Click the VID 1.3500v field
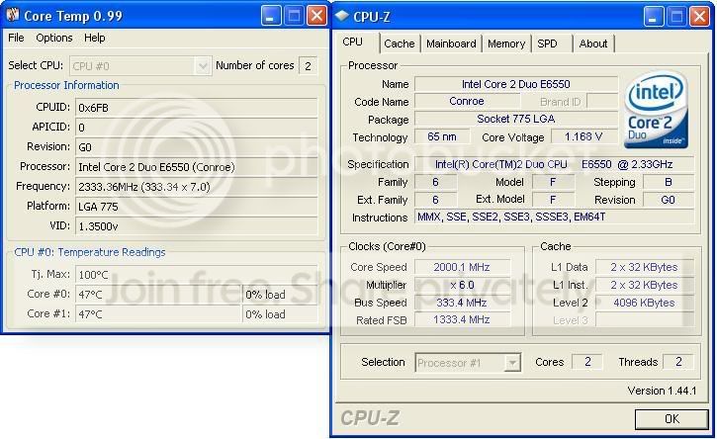 196,225
